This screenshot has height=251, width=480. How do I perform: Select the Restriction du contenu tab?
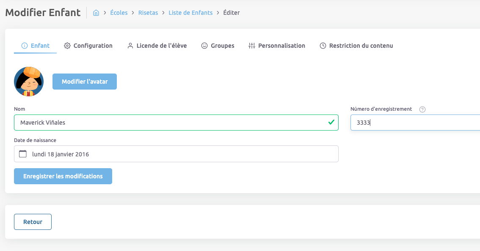tap(361, 46)
